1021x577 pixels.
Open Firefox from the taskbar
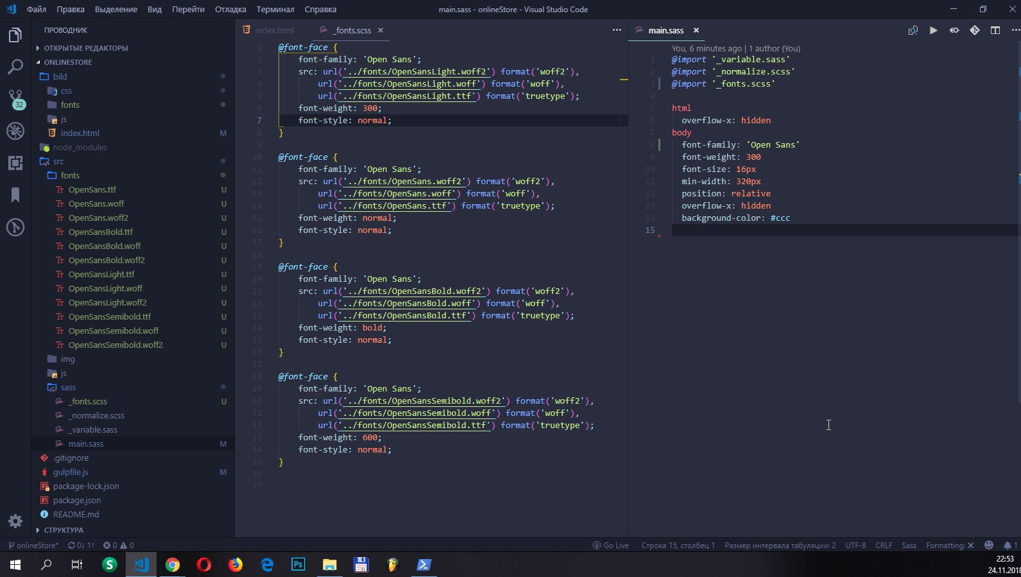(236, 565)
